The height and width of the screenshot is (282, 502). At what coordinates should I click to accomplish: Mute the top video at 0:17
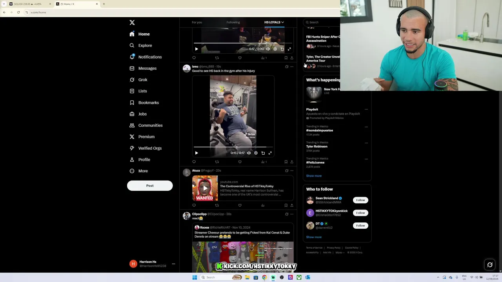[x=268, y=49]
